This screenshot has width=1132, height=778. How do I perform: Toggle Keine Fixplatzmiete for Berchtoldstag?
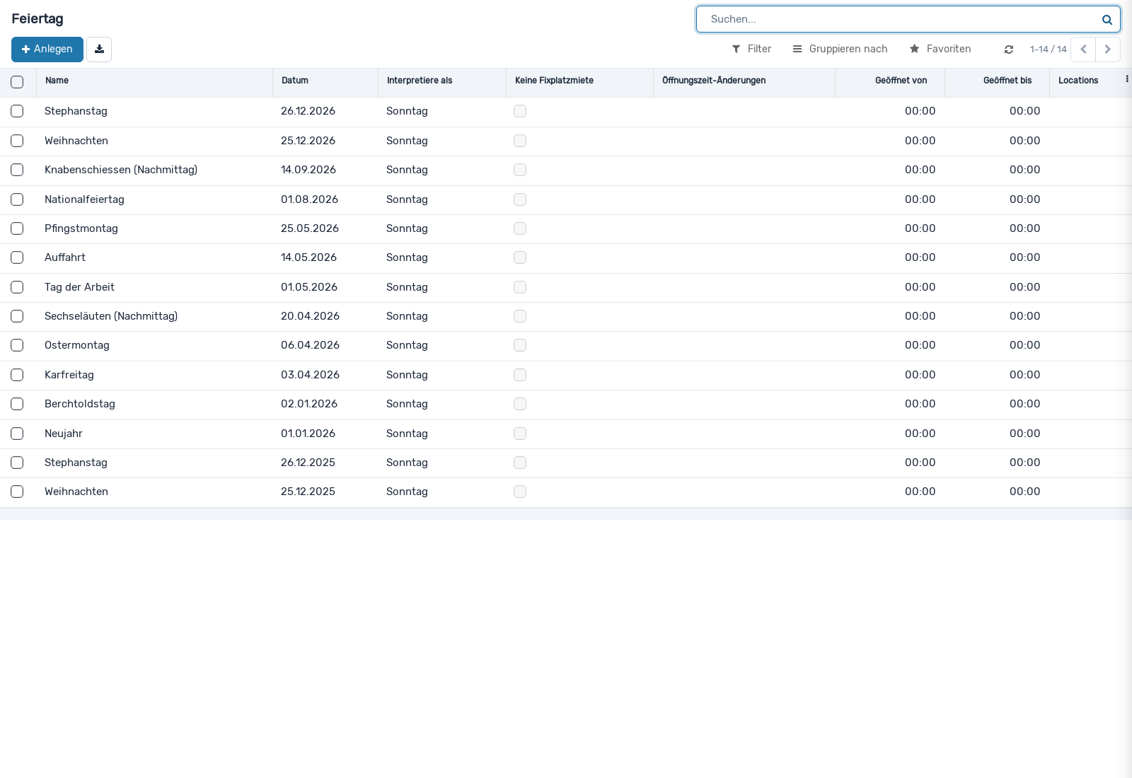coord(520,404)
